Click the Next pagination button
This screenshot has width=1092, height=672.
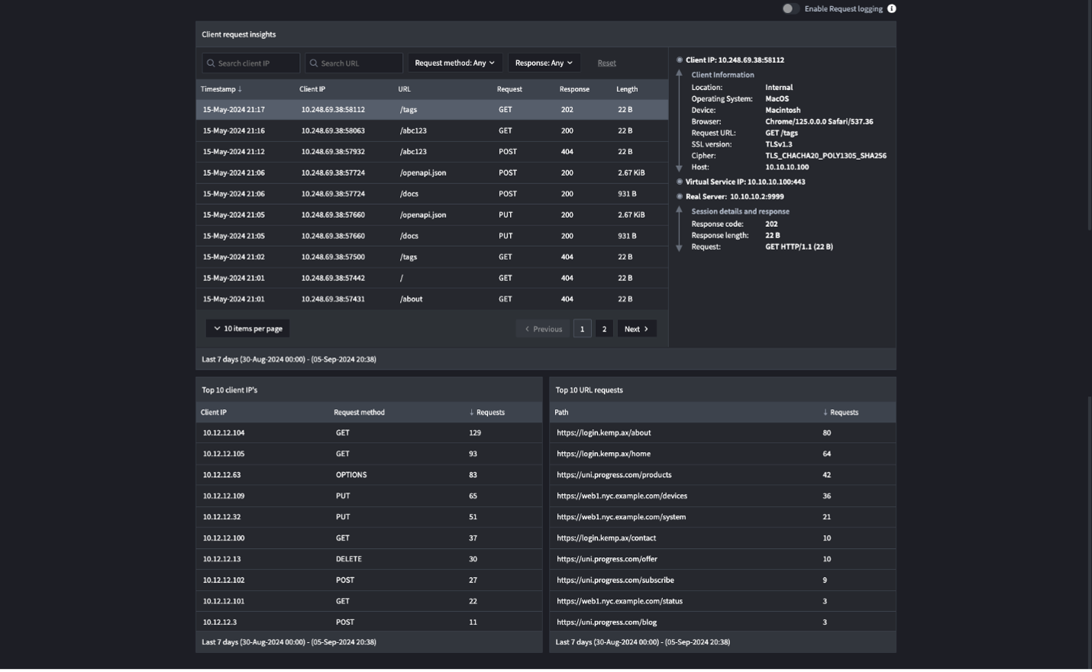pos(636,328)
